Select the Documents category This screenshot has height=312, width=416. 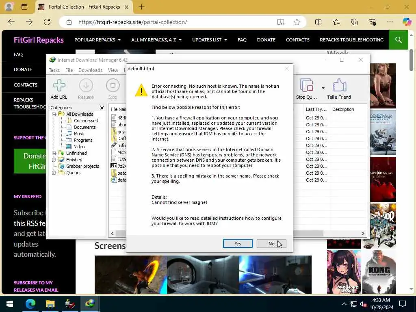(x=84, y=127)
